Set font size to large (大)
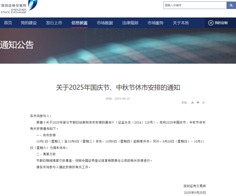This screenshot has height=196, width=236. [192, 103]
